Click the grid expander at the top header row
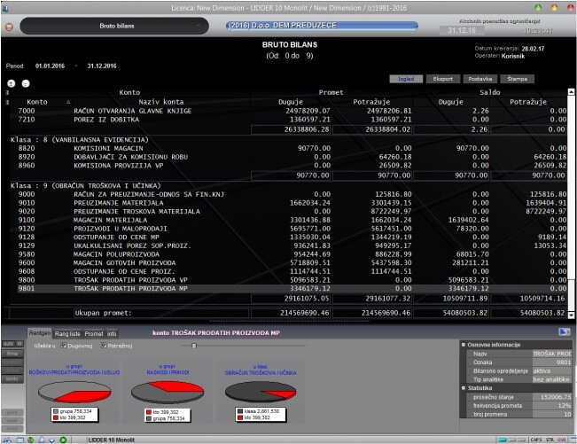This screenshot has height=444, width=577. pyautogui.click(x=7, y=92)
